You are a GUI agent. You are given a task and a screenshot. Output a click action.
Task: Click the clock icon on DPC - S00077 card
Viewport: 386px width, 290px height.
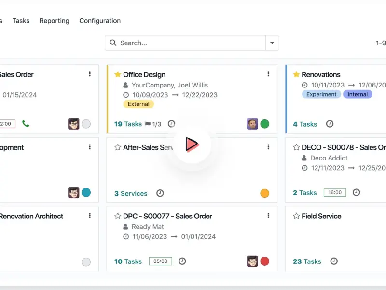[182, 261]
